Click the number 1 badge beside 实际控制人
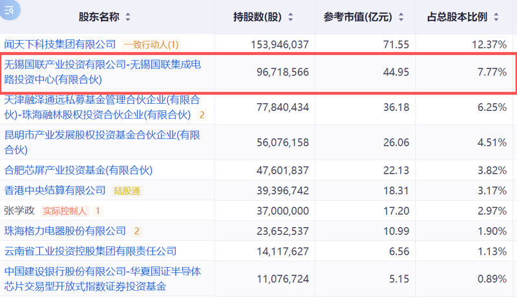The height and width of the screenshot is (298, 517). [98, 211]
